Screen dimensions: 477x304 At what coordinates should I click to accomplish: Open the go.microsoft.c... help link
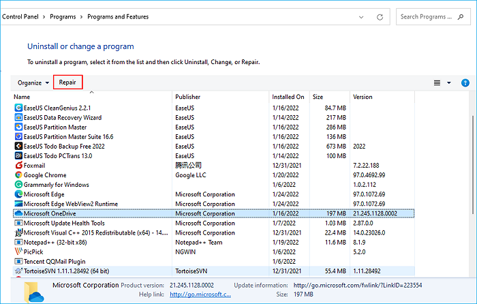click(200, 294)
